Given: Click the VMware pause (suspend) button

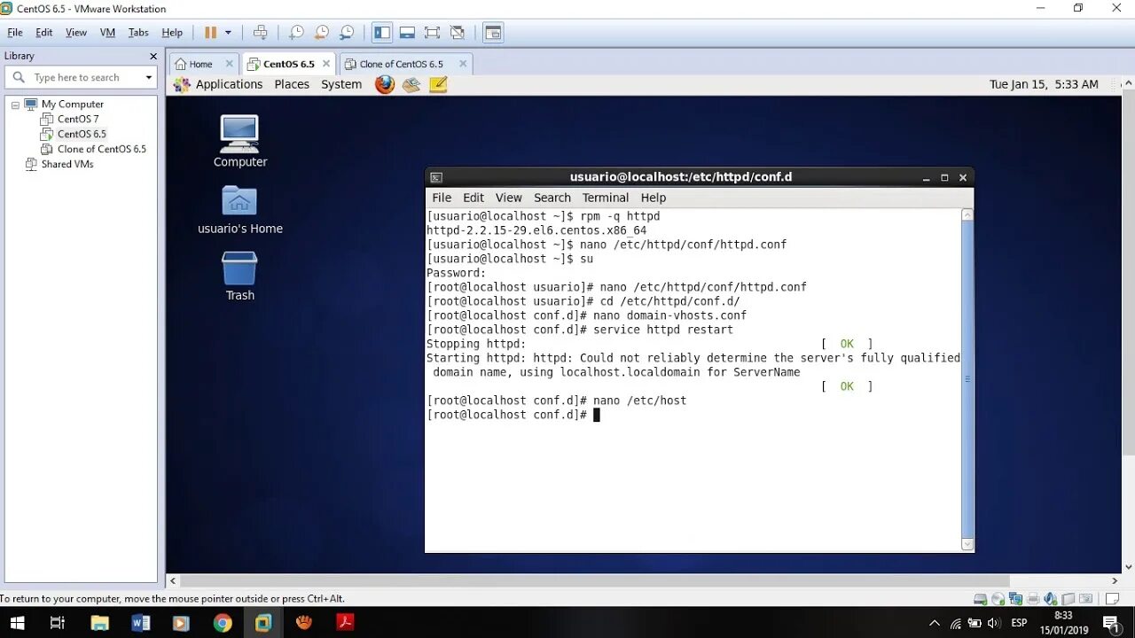Looking at the screenshot, I should 210,33.
